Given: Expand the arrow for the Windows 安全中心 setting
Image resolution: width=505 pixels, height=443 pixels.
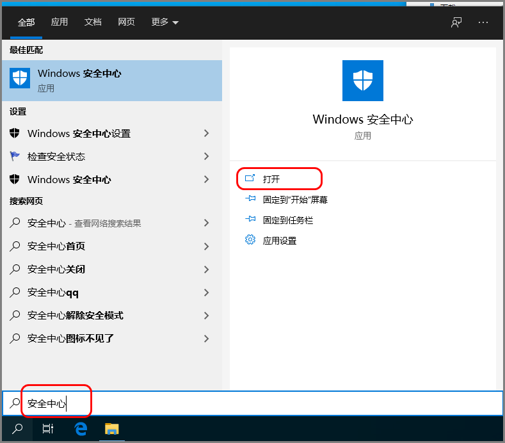Looking at the screenshot, I should pos(207,179).
